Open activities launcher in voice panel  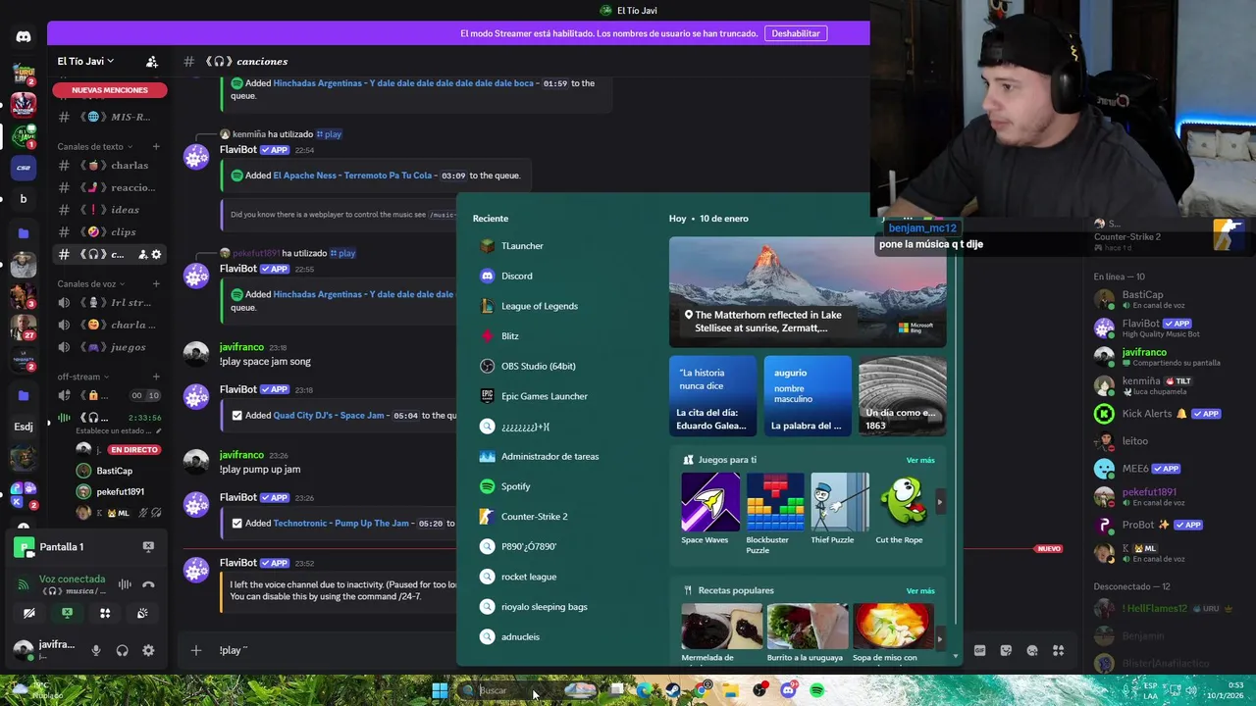pyautogui.click(x=105, y=613)
